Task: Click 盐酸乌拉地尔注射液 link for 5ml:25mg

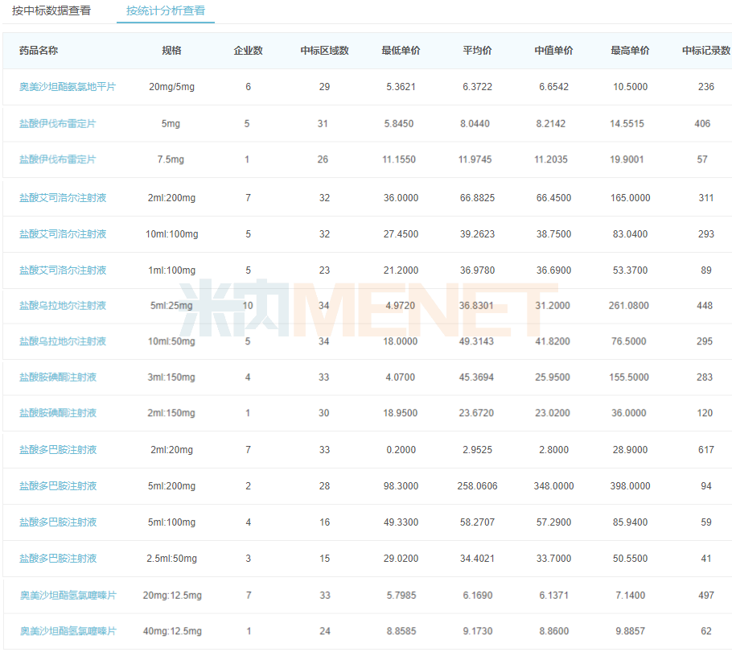Action: point(63,306)
